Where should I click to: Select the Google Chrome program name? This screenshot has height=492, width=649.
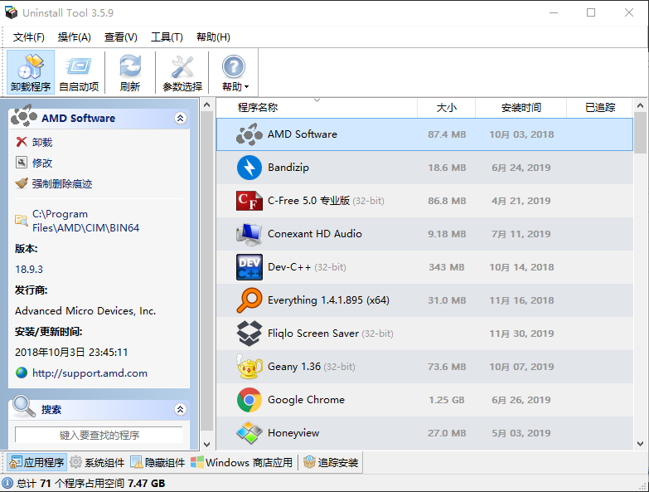pyautogui.click(x=307, y=400)
